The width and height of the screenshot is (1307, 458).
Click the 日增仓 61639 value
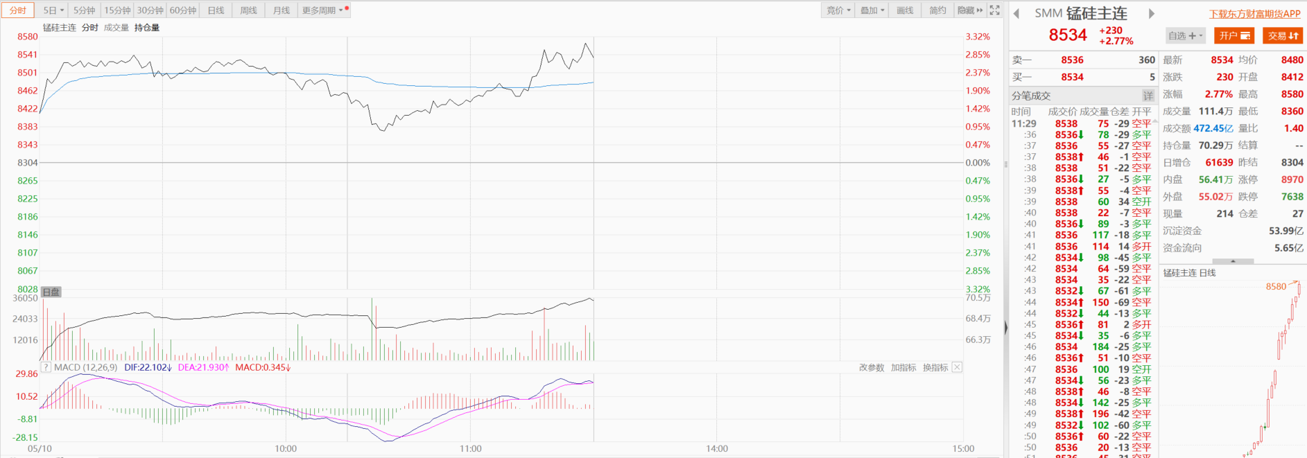point(1219,162)
